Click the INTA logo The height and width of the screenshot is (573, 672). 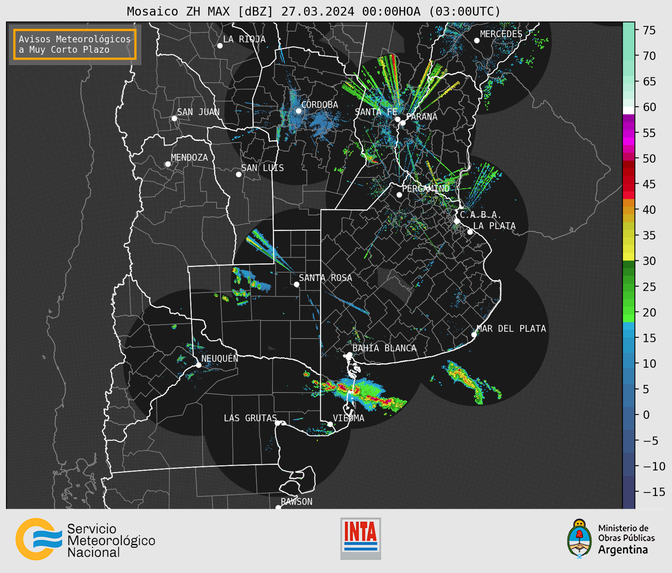(360, 538)
